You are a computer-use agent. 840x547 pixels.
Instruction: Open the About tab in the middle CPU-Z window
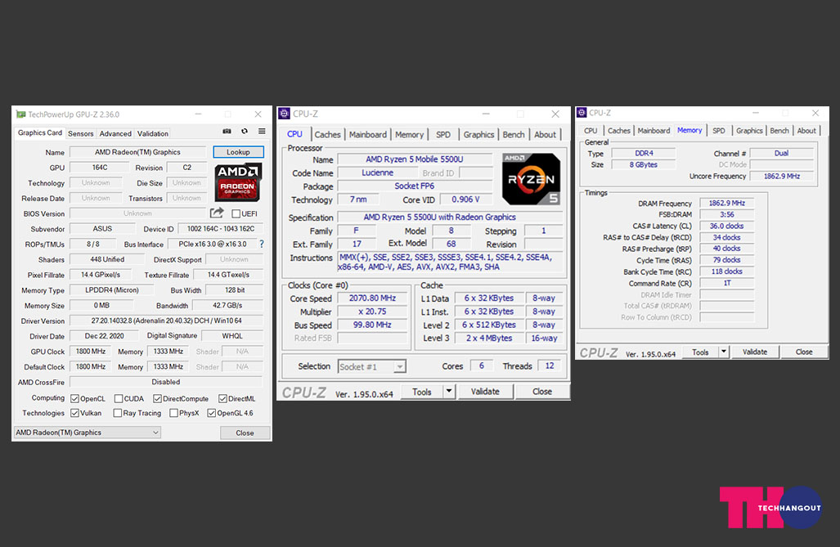(x=545, y=134)
